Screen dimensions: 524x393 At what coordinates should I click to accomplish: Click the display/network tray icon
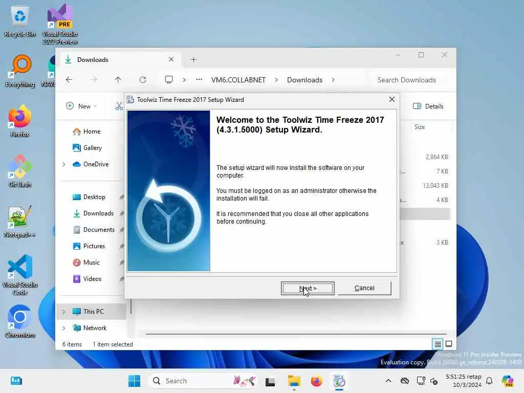tap(421, 381)
